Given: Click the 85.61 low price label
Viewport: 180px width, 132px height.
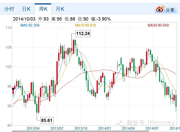Looking at the screenshot, I should point(47,120).
